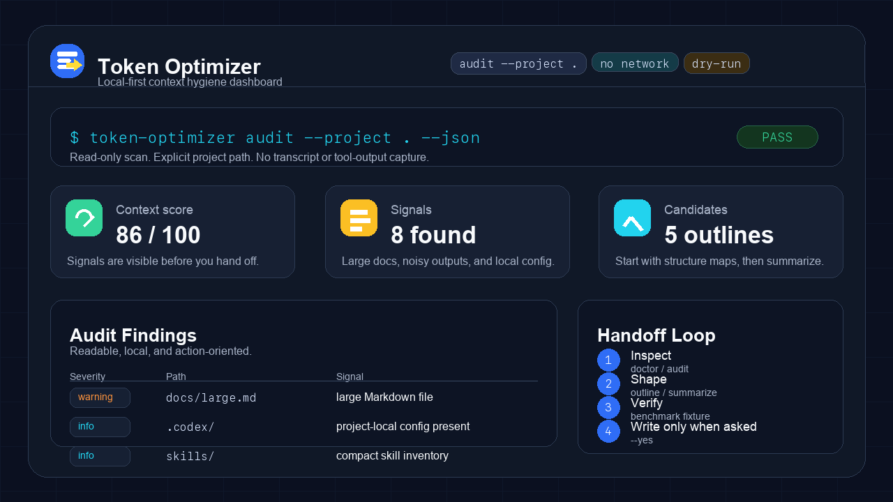
Task: Click the 'Audit Findings' heading
Action: 133,335
